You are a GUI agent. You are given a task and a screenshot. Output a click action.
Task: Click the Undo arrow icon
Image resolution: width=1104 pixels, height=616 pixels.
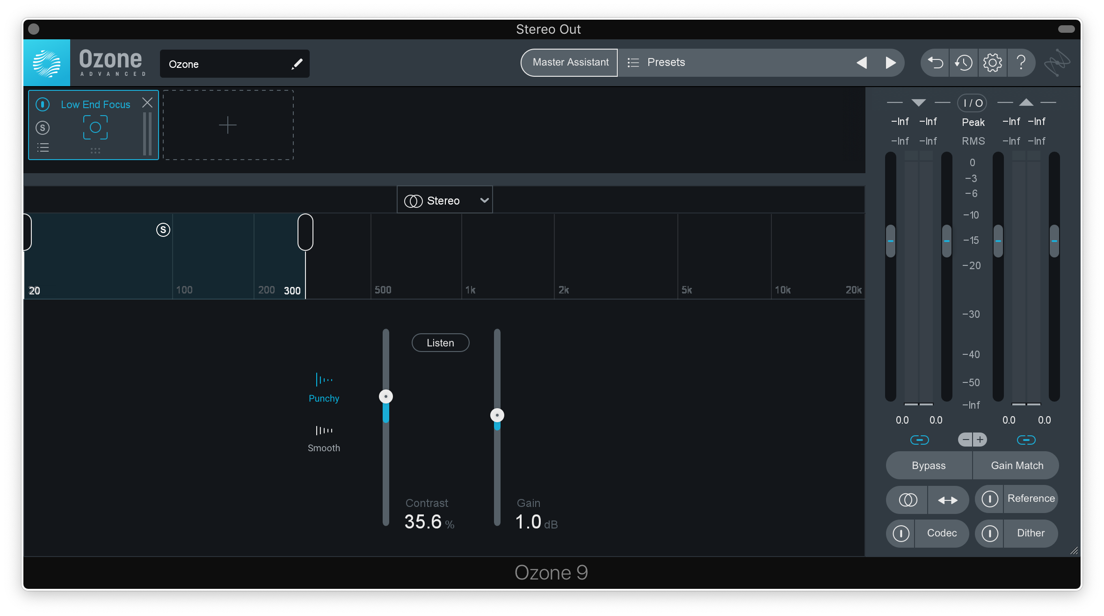click(935, 62)
